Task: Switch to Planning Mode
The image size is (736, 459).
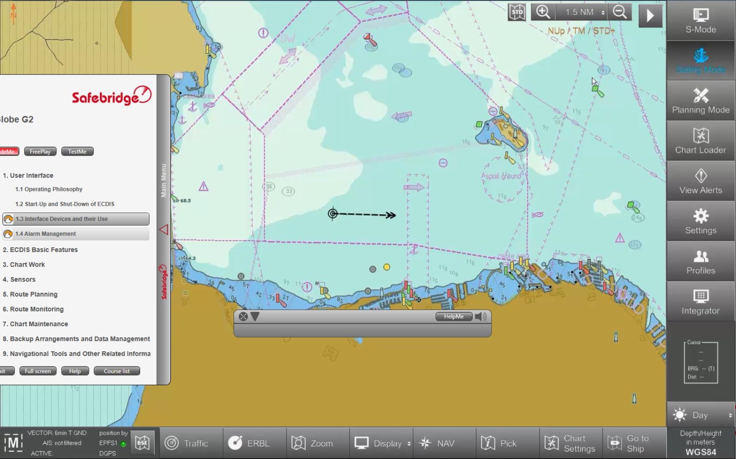Action: [x=700, y=101]
